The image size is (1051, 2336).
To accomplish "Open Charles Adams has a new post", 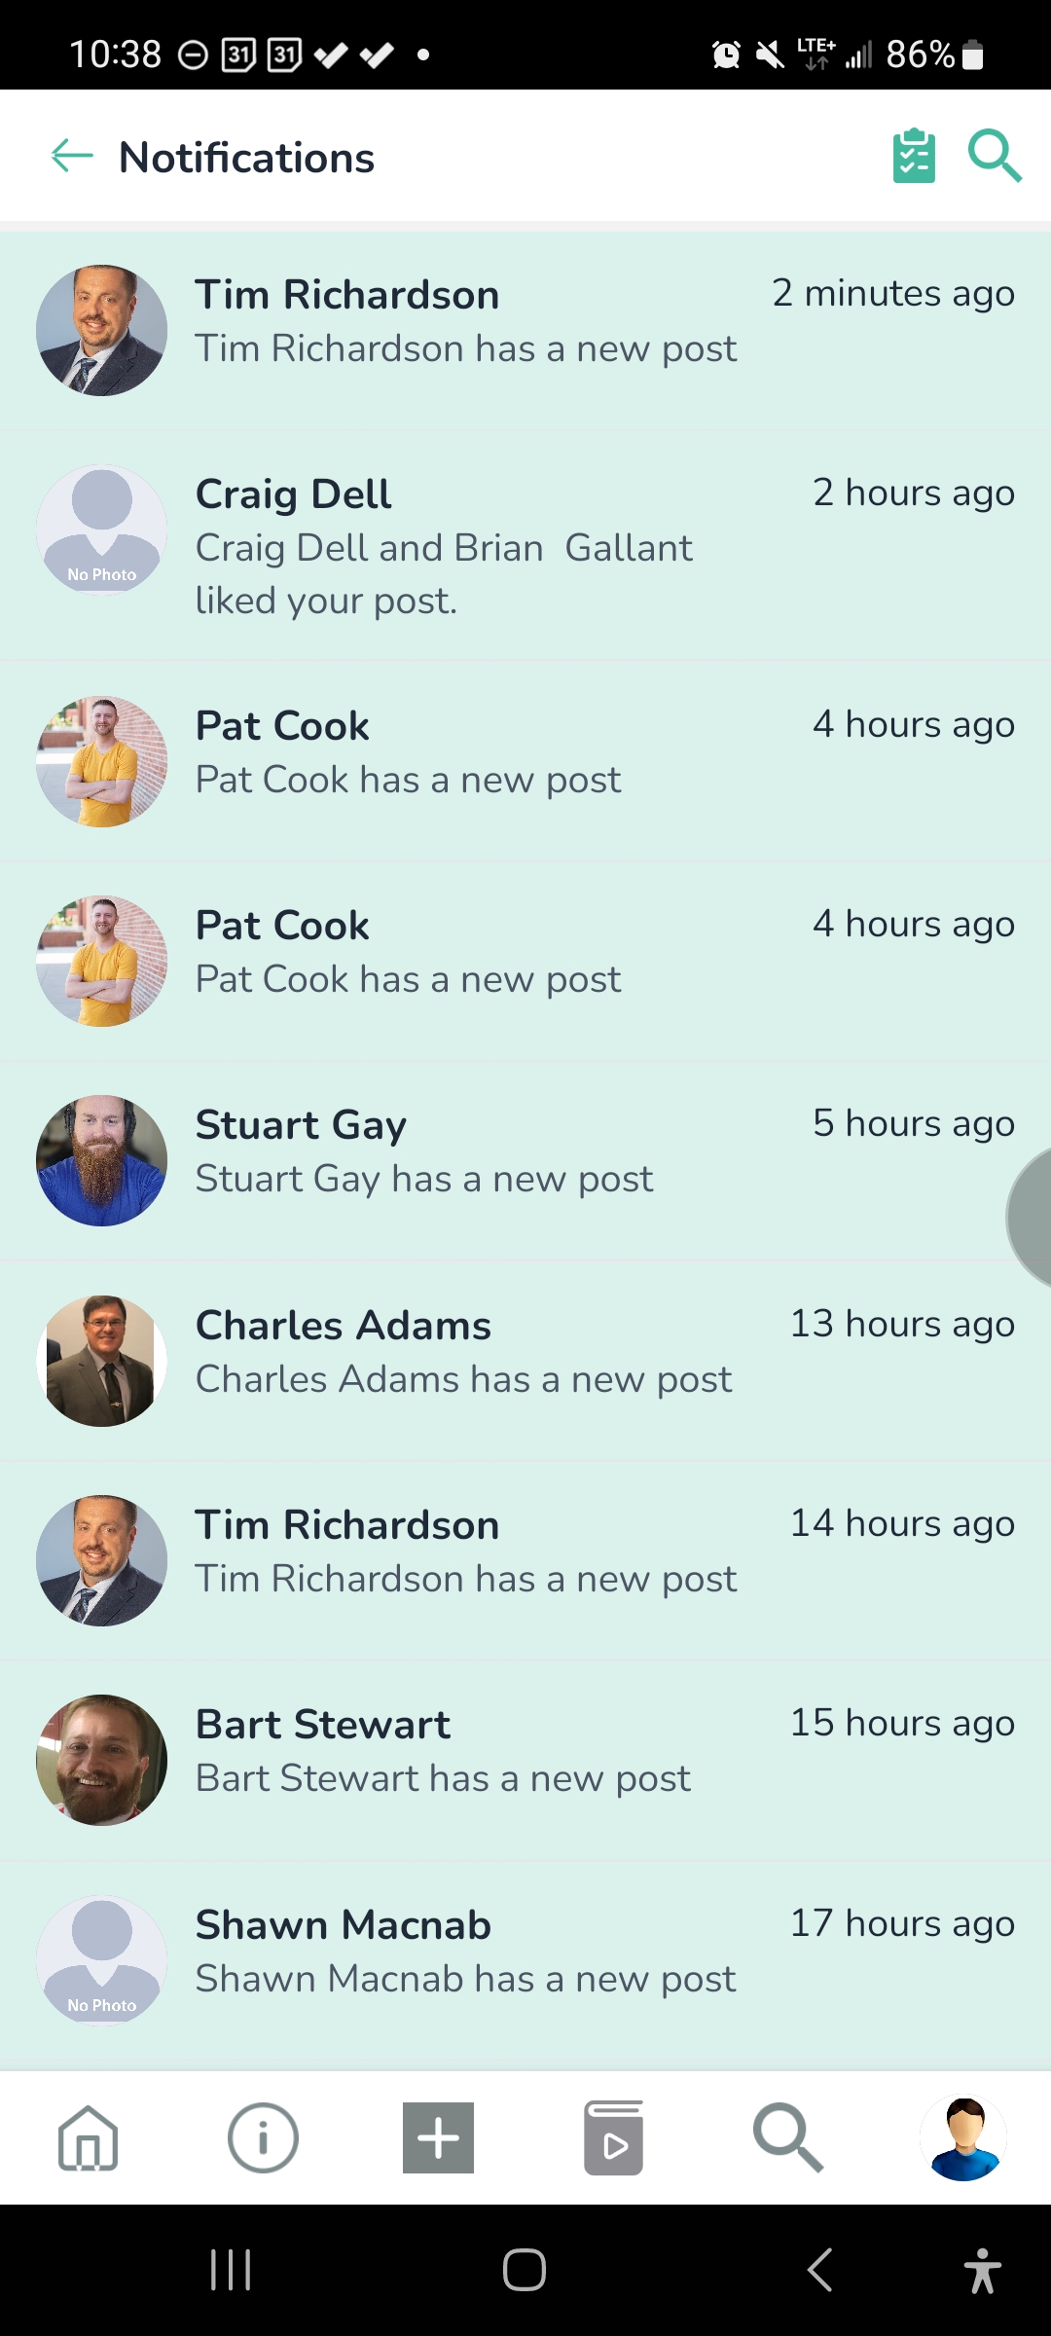I will tap(525, 1361).
